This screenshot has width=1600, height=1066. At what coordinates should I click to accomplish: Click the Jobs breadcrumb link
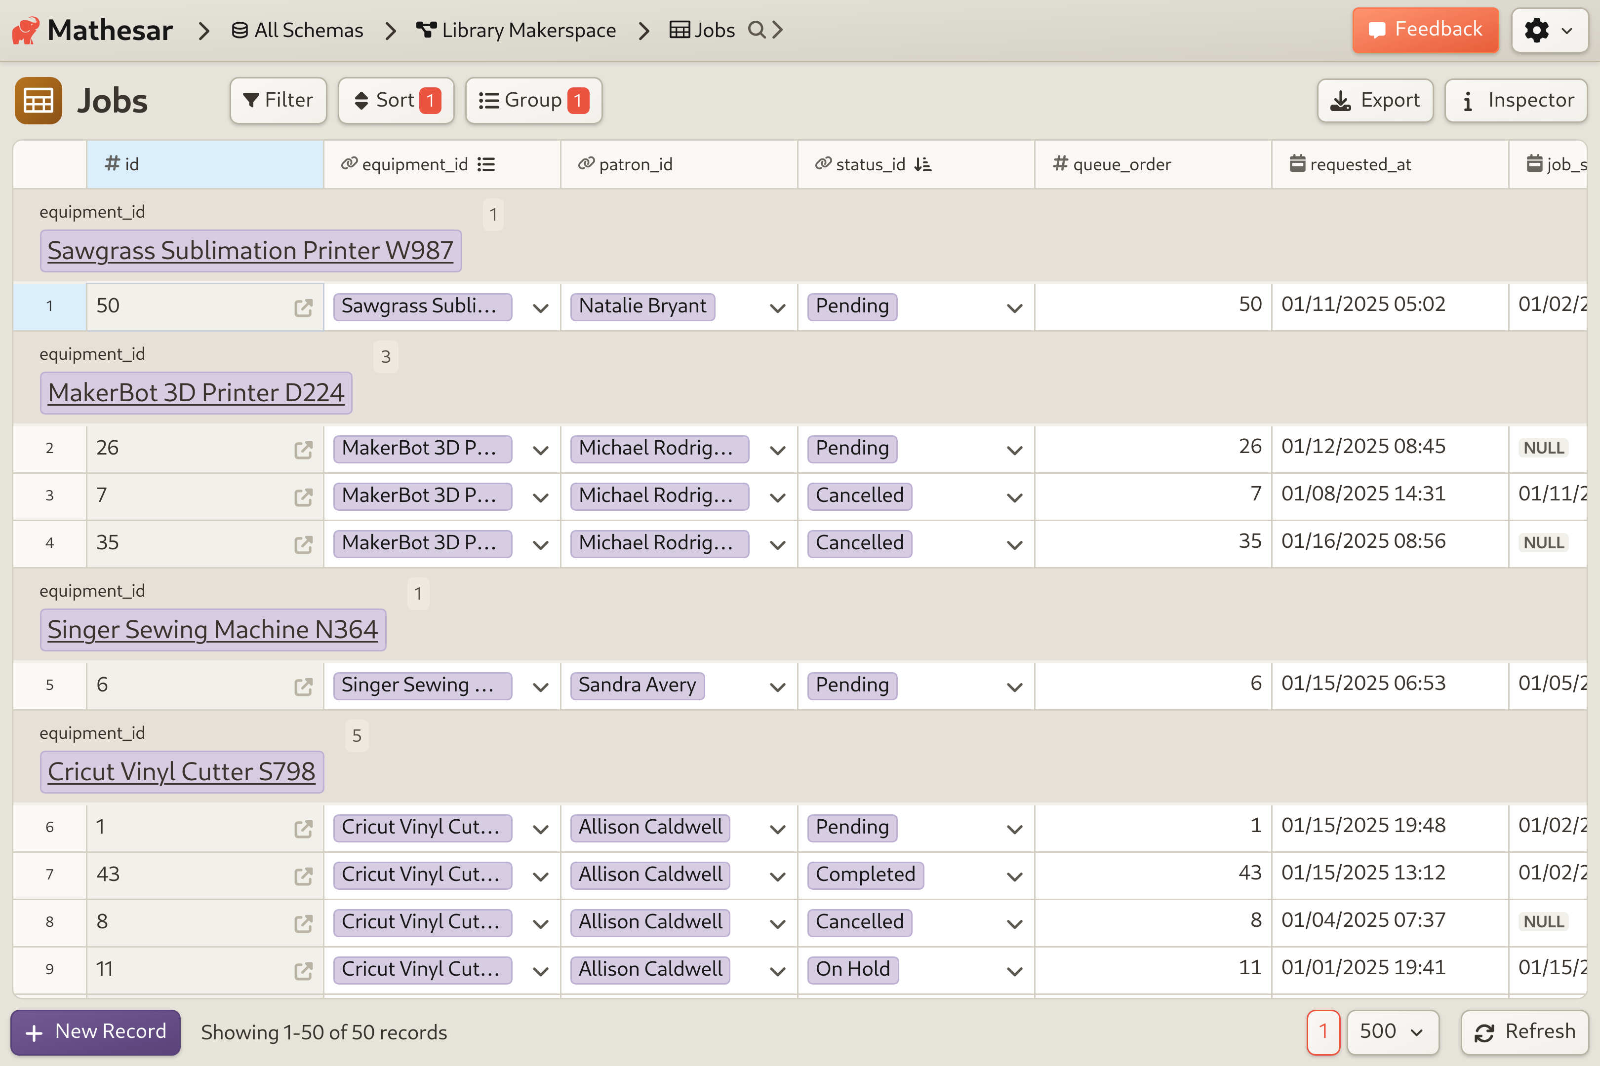point(702,31)
